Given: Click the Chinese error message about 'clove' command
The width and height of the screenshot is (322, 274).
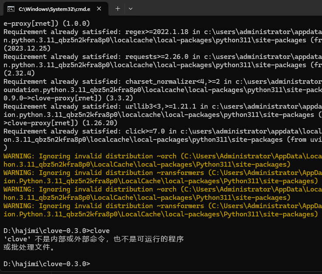Looking at the screenshot, I should click(x=93, y=239).
